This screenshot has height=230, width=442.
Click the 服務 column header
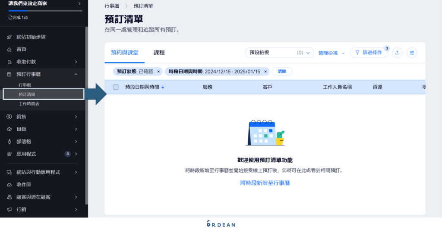pyautogui.click(x=208, y=87)
